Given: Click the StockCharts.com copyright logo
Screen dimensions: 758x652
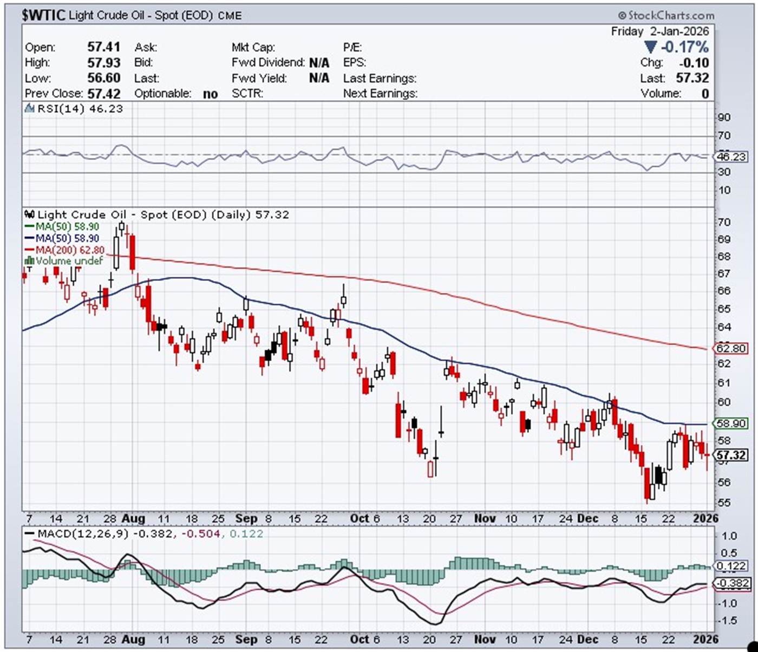Looking at the screenshot, I should tap(666, 15).
